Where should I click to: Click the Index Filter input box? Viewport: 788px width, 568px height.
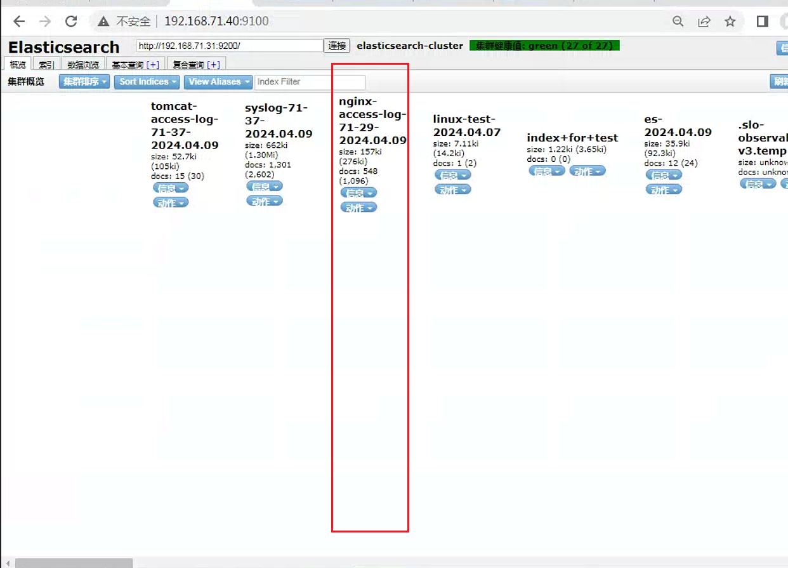(x=310, y=82)
